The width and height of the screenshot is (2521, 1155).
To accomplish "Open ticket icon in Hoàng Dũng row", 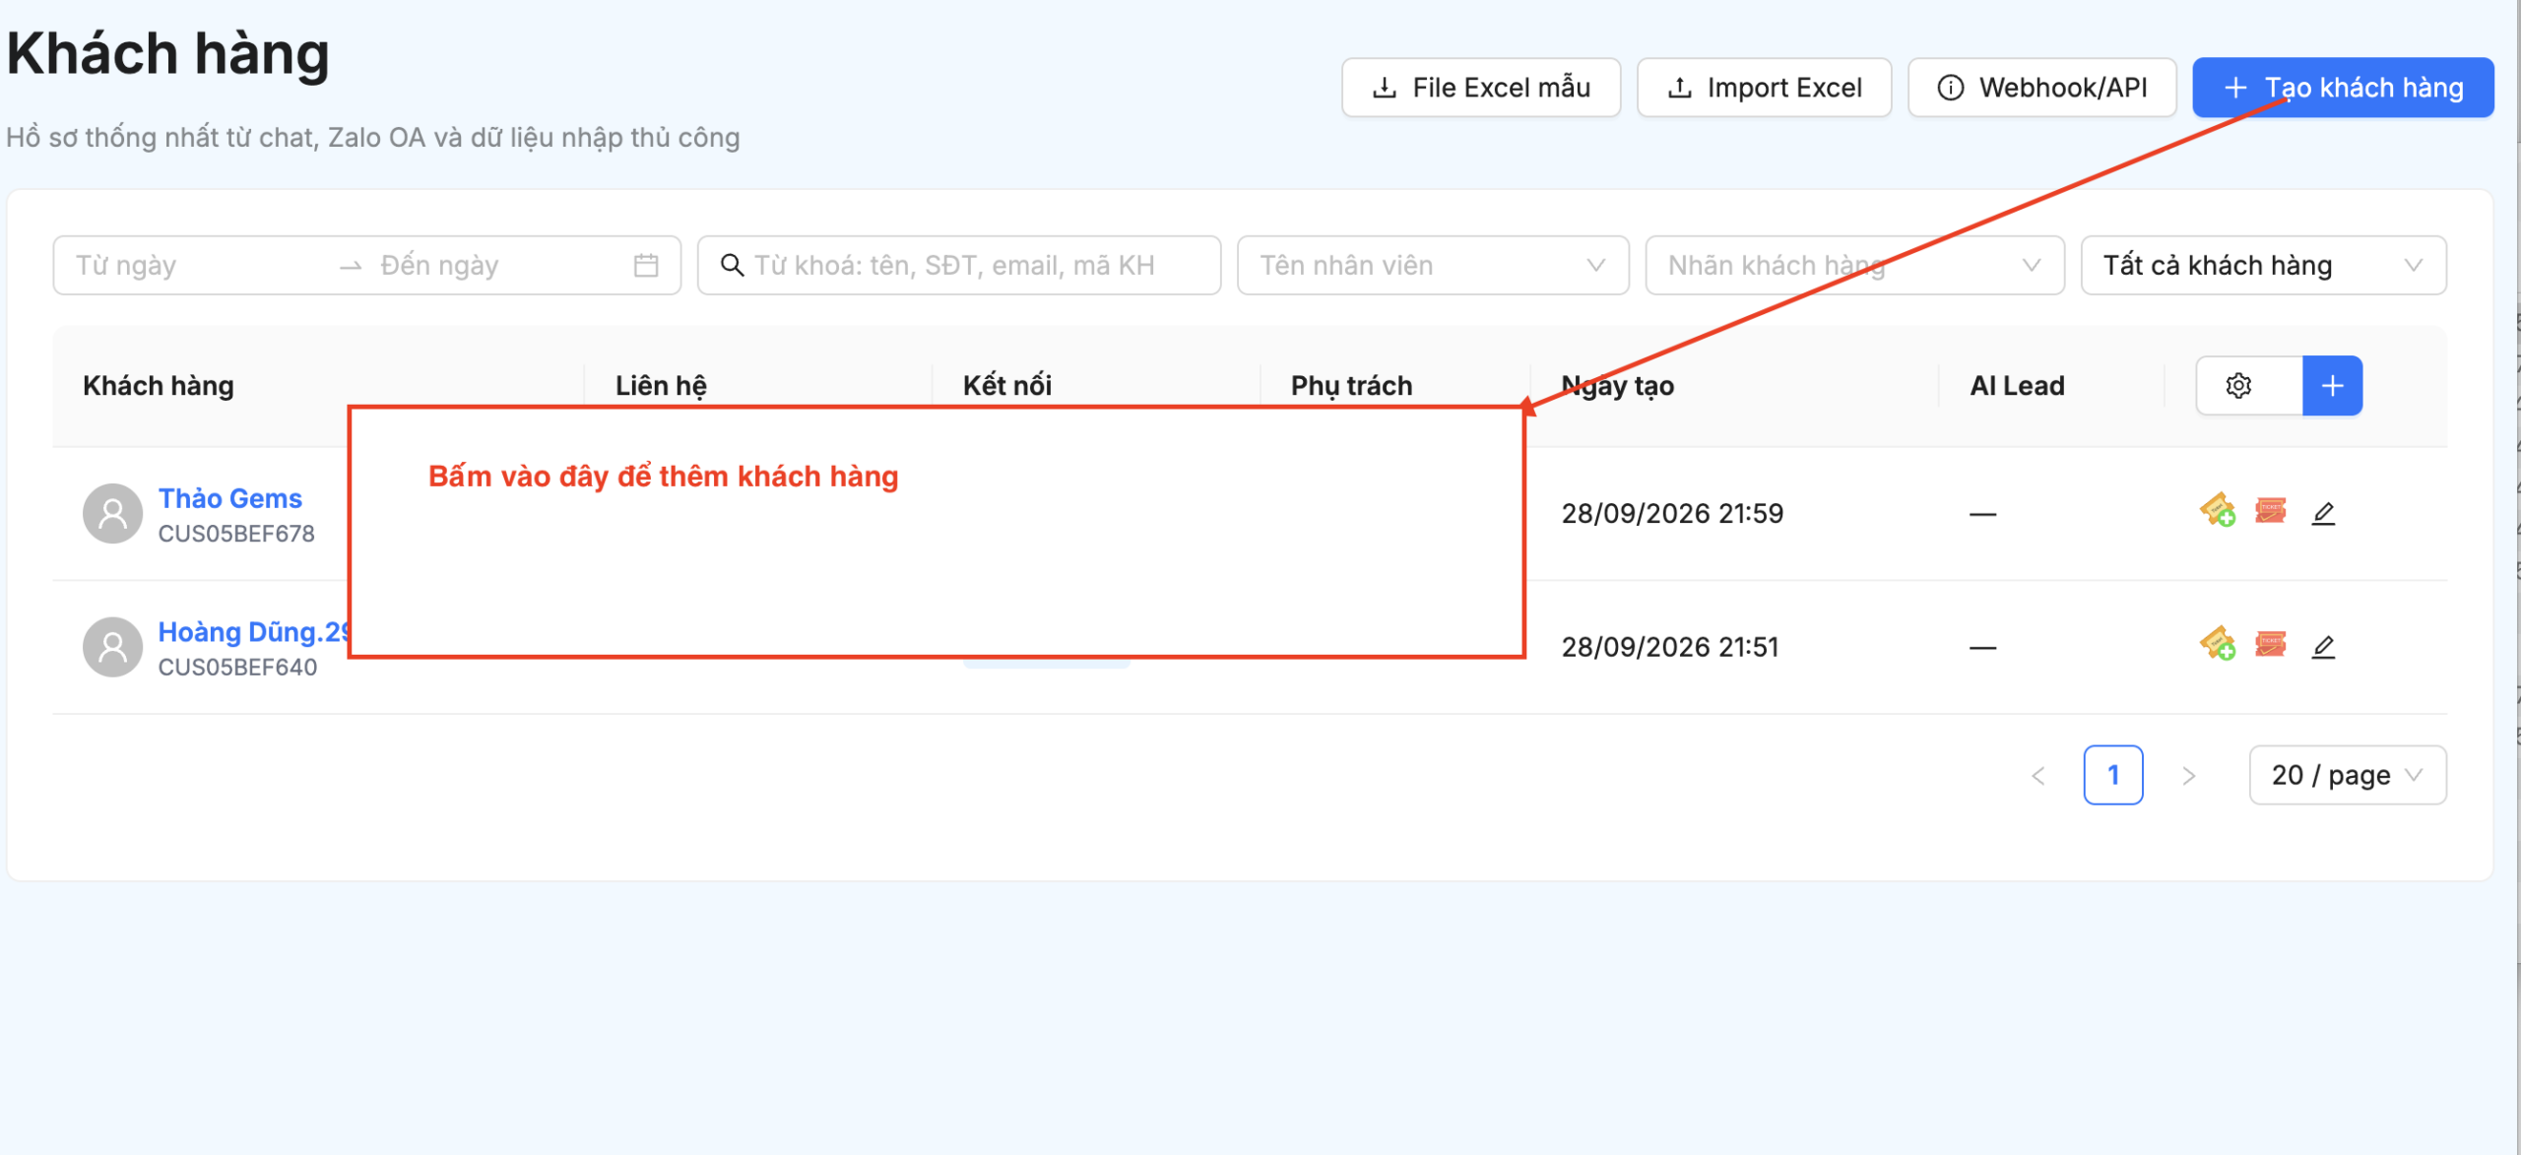I will click(2271, 645).
